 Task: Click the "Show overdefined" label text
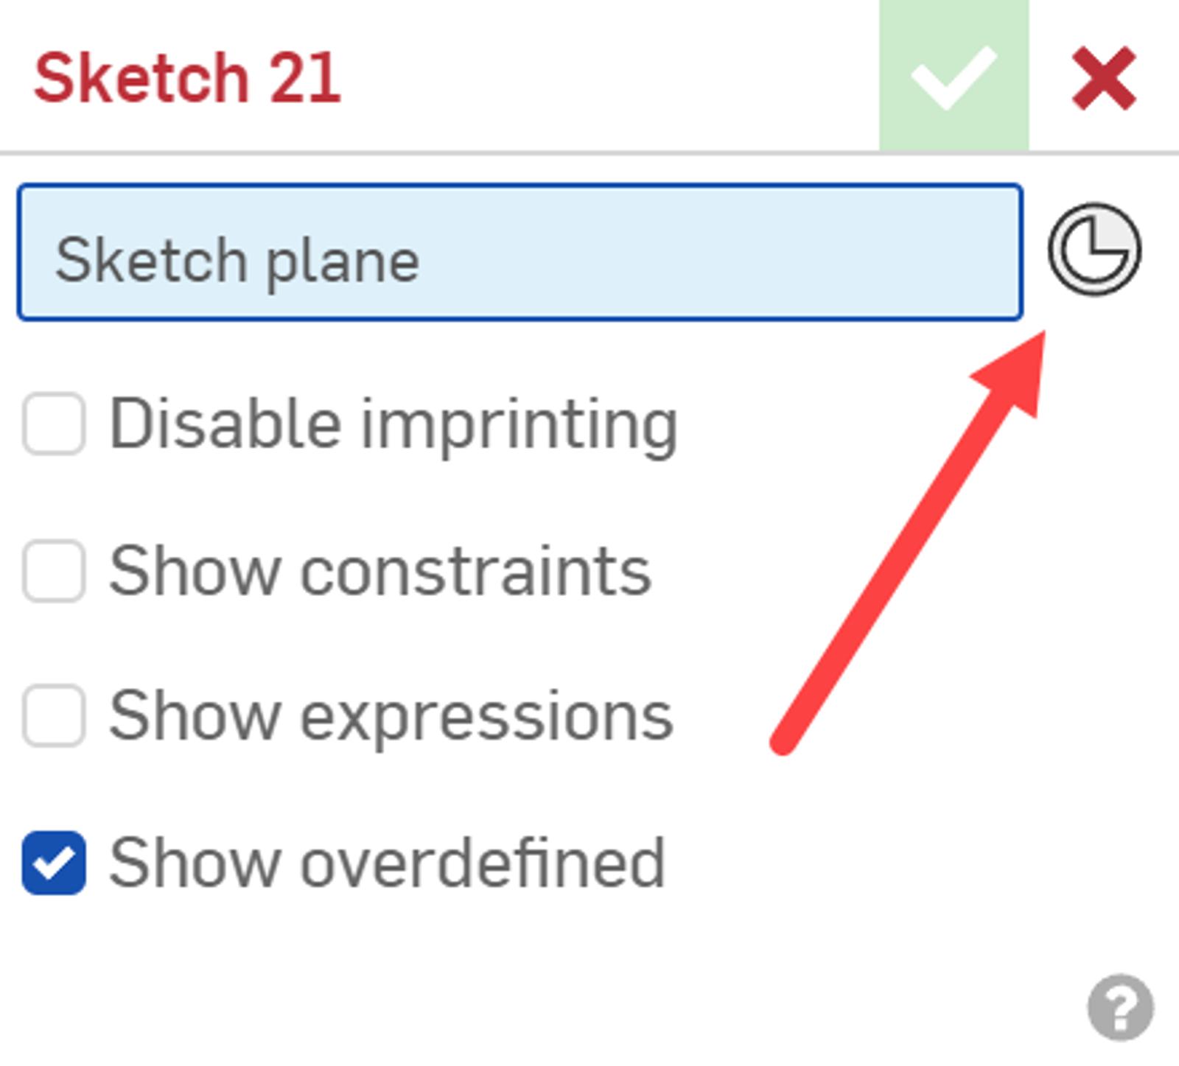click(x=387, y=863)
